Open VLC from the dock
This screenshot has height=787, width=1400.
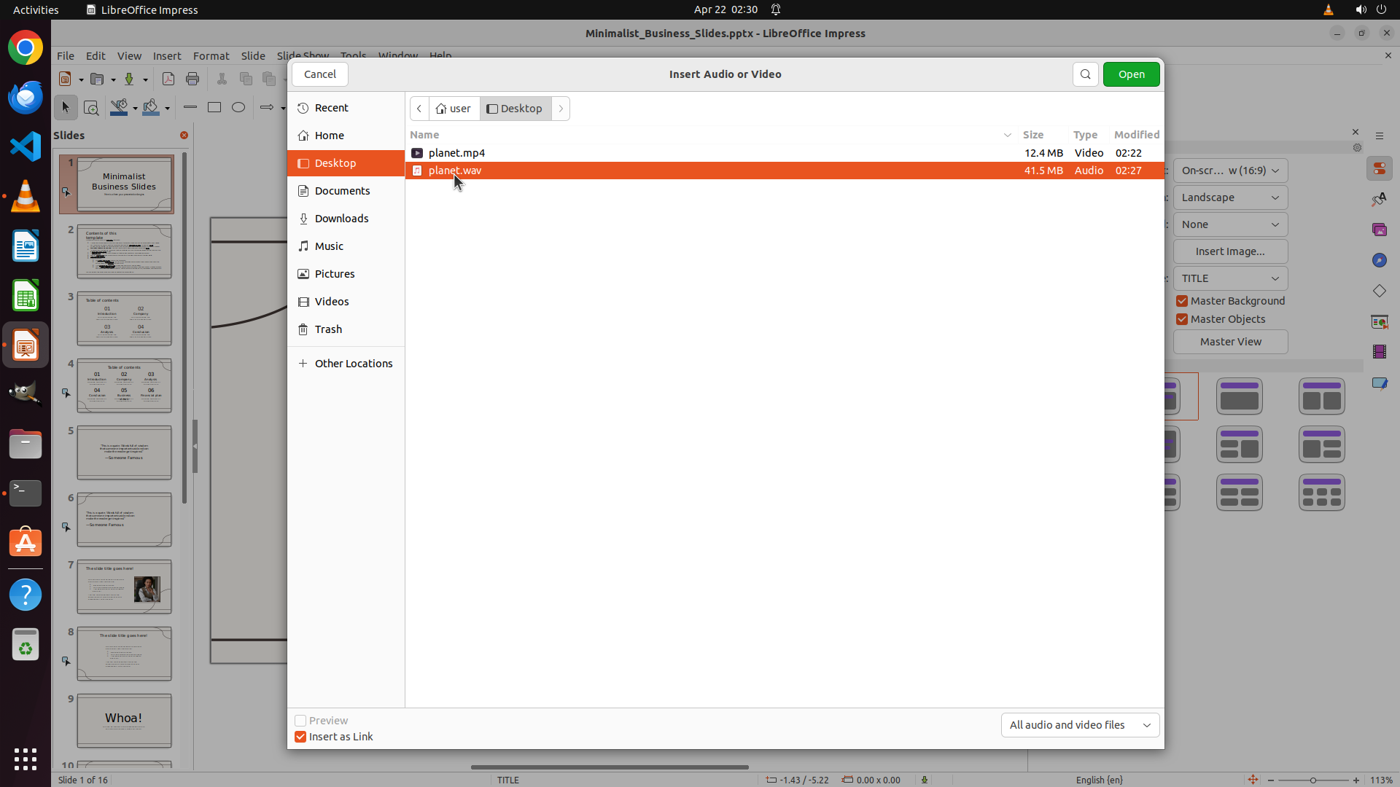click(x=26, y=197)
